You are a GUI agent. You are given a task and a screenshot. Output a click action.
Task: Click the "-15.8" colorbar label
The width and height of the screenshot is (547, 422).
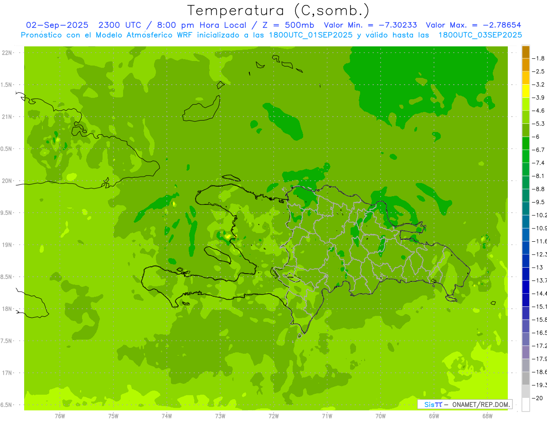pos(539,320)
